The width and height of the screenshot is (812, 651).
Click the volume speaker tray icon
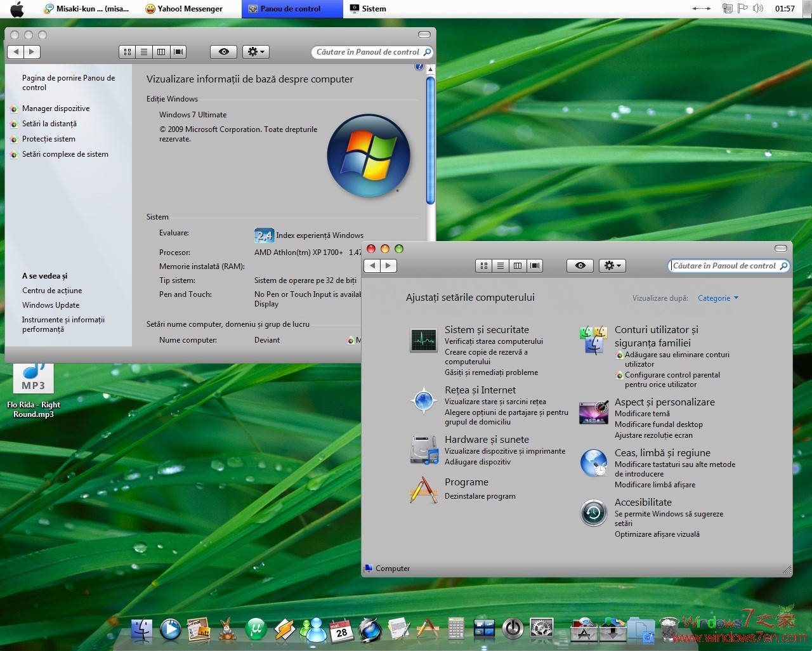[758, 8]
